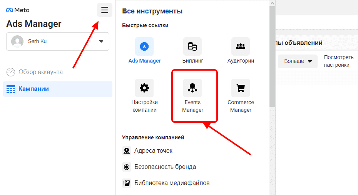Viewport: 358px width, 195px height.
Task: Click the account overview gauge icon
Action: pyautogui.click(x=11, y=72)
